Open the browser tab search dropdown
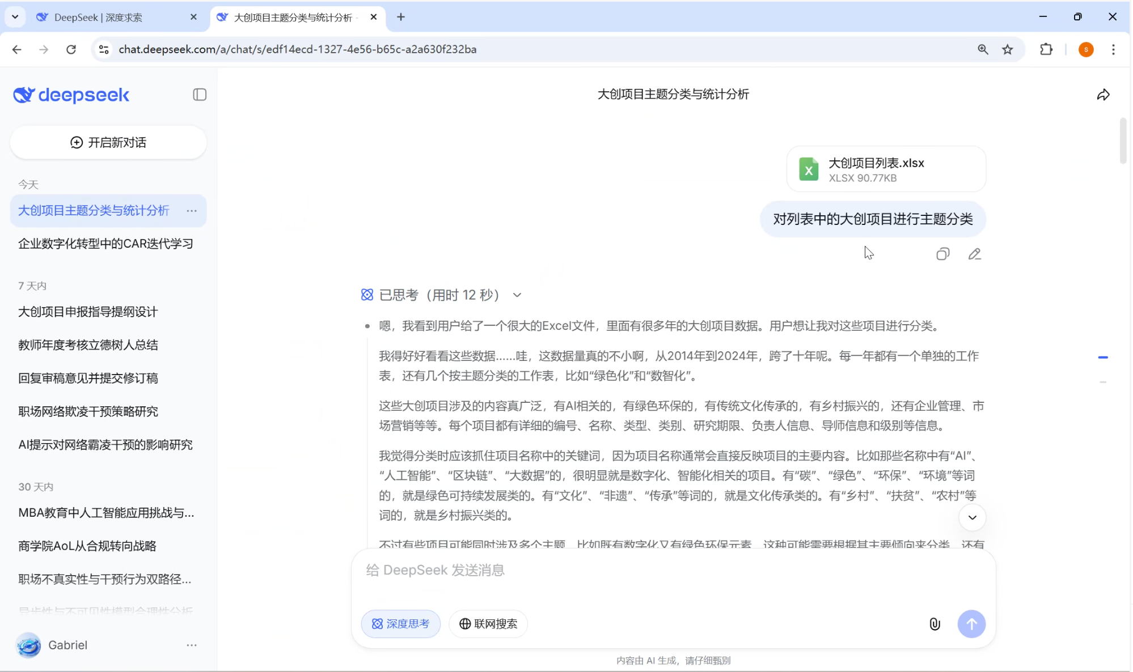This screenshot has height=672, width=1133. click(15, 17)
